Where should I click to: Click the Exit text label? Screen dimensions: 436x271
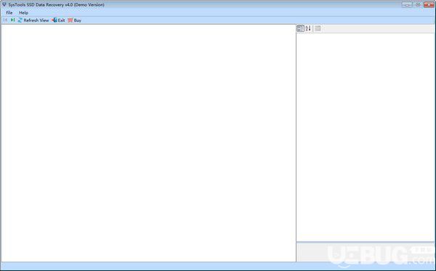(x=62, y=20)
